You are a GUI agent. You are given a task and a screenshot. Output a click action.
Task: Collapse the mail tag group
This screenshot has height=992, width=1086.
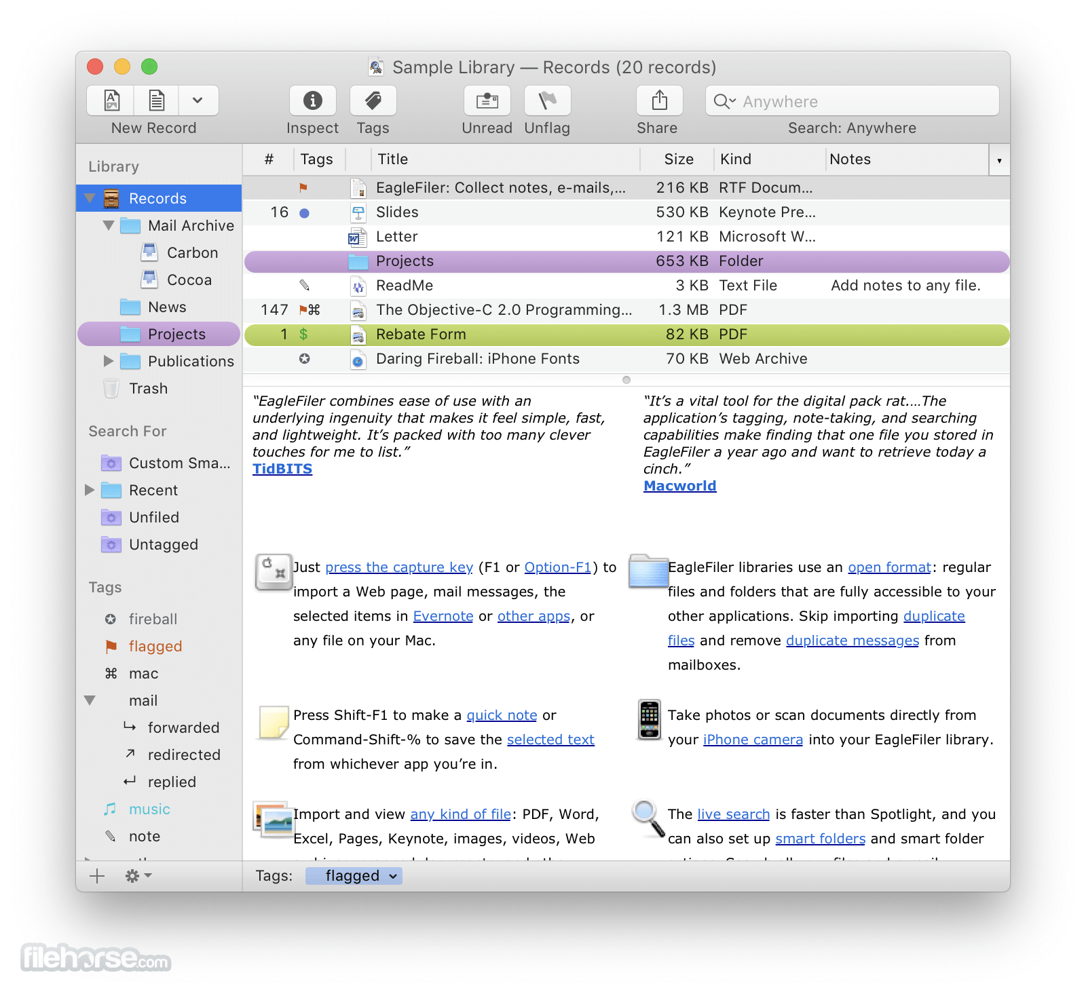(x=90, y=700)
